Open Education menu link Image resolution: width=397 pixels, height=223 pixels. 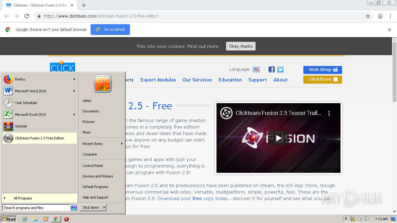[x=230, y=80]
